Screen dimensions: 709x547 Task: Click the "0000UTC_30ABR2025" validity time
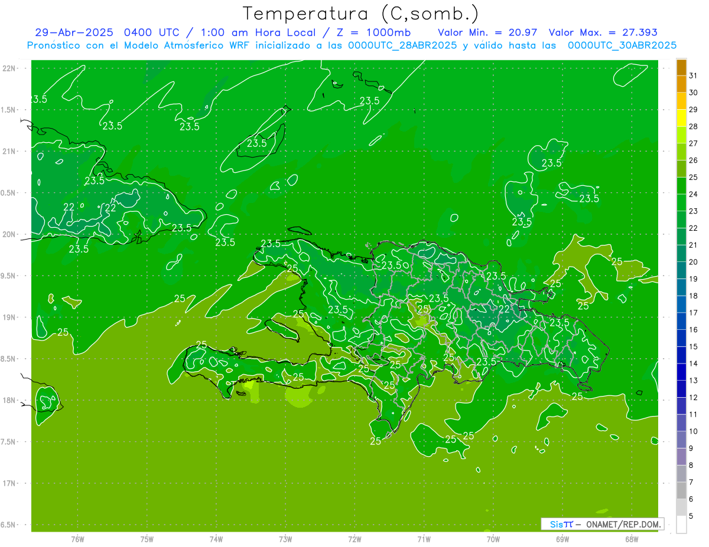622,45
